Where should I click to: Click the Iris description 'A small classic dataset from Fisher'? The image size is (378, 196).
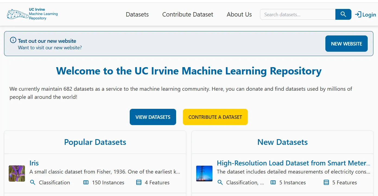click(105, 172)
